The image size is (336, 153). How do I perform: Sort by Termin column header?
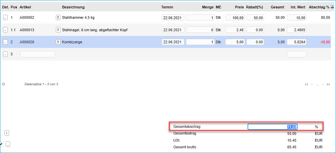(x=167, y=7)
